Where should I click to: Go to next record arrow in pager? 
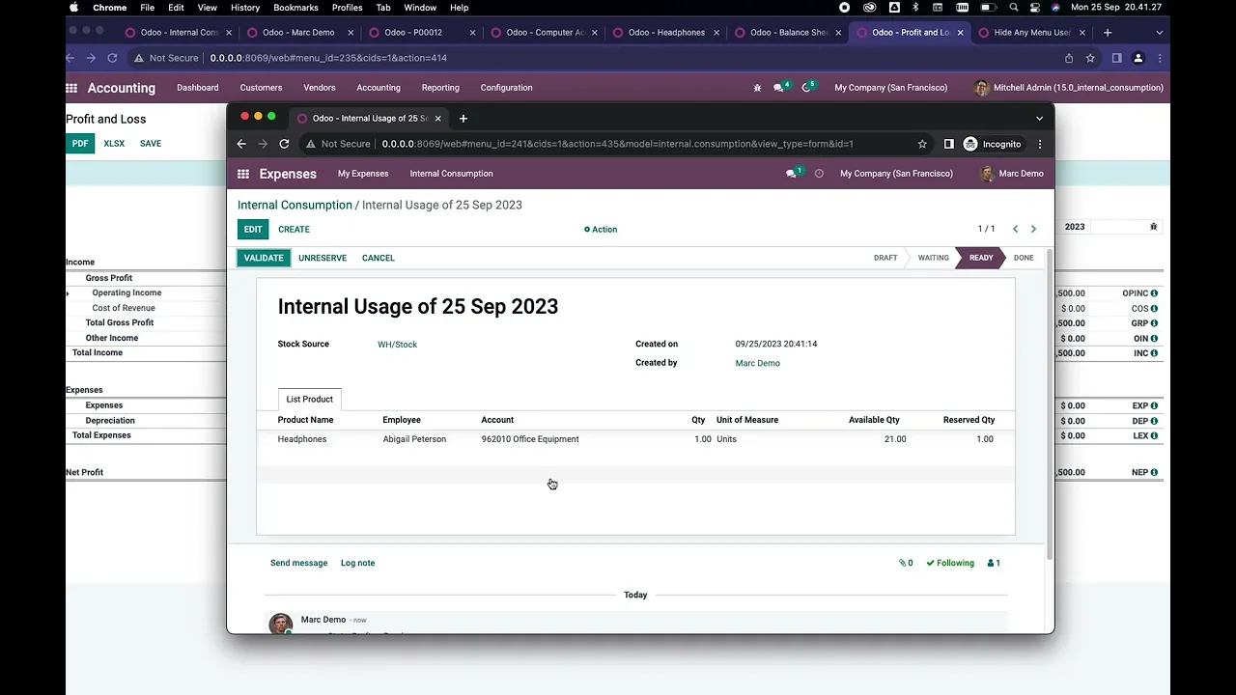coord(1033,229)
